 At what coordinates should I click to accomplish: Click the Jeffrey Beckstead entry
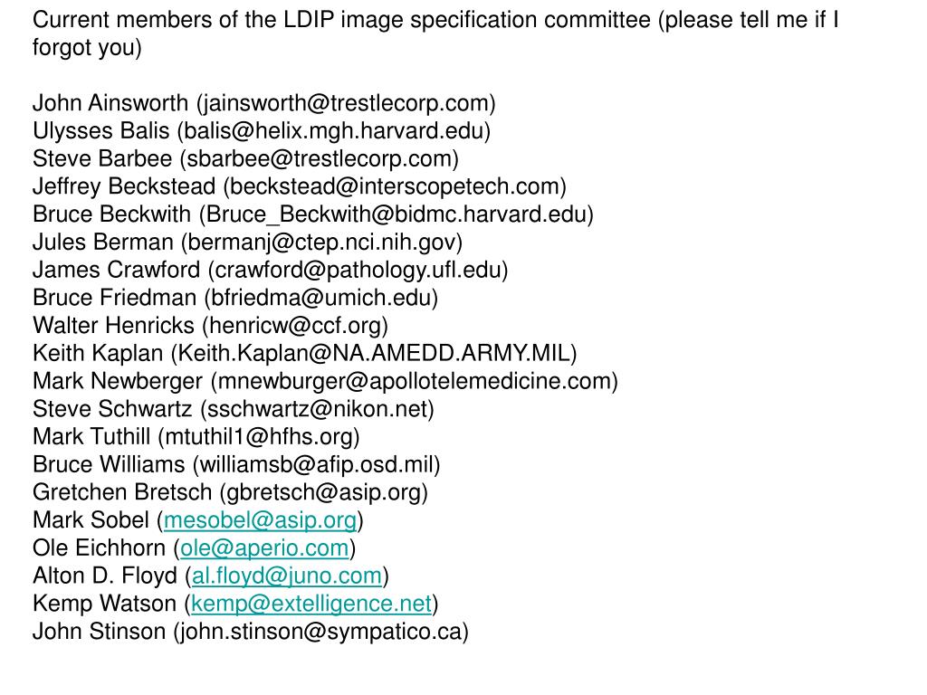point(300,186)
